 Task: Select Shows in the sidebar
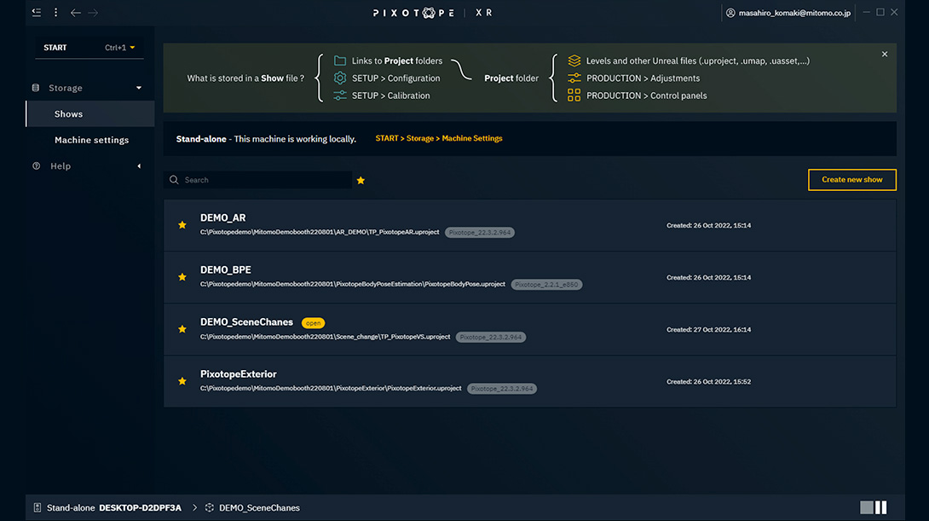coord(90,113)
